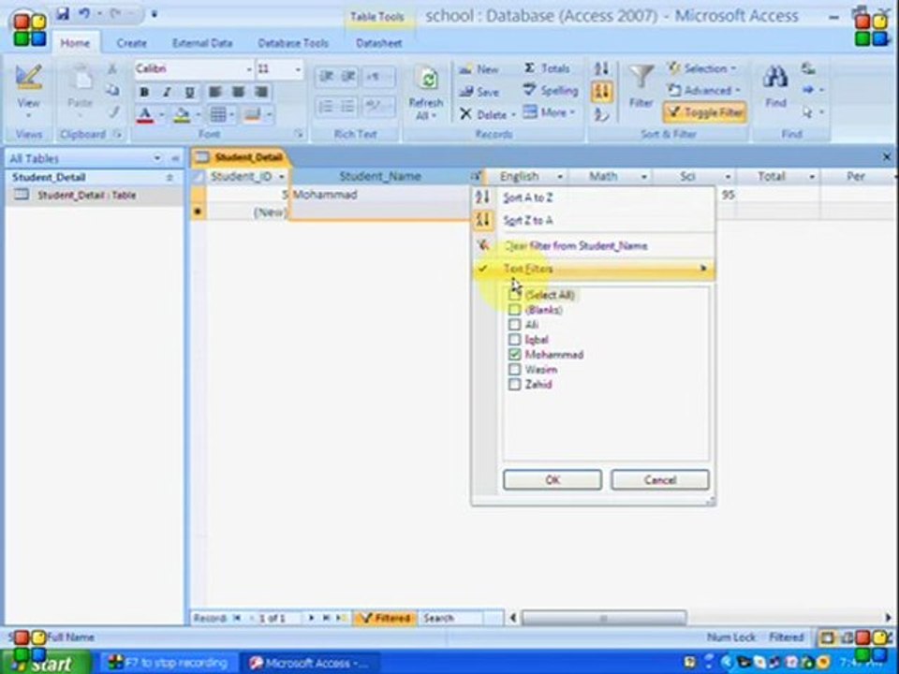Open Find binoculars
This screenshot has height=674, width=899.
pyautogui.click(x=775, y=86)
